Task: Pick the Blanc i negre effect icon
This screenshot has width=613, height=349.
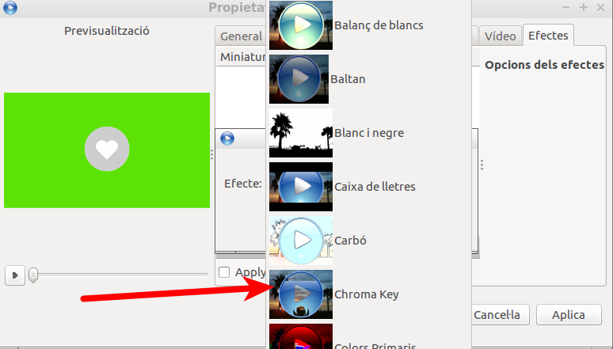Action: click(301, 133)
